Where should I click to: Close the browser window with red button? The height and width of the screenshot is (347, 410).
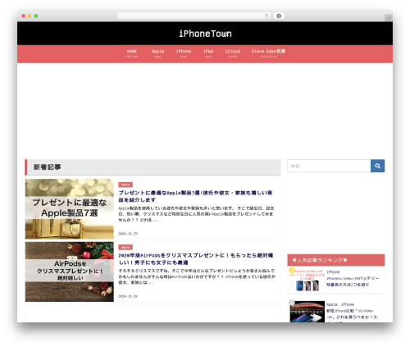click(x=24, y=16)
